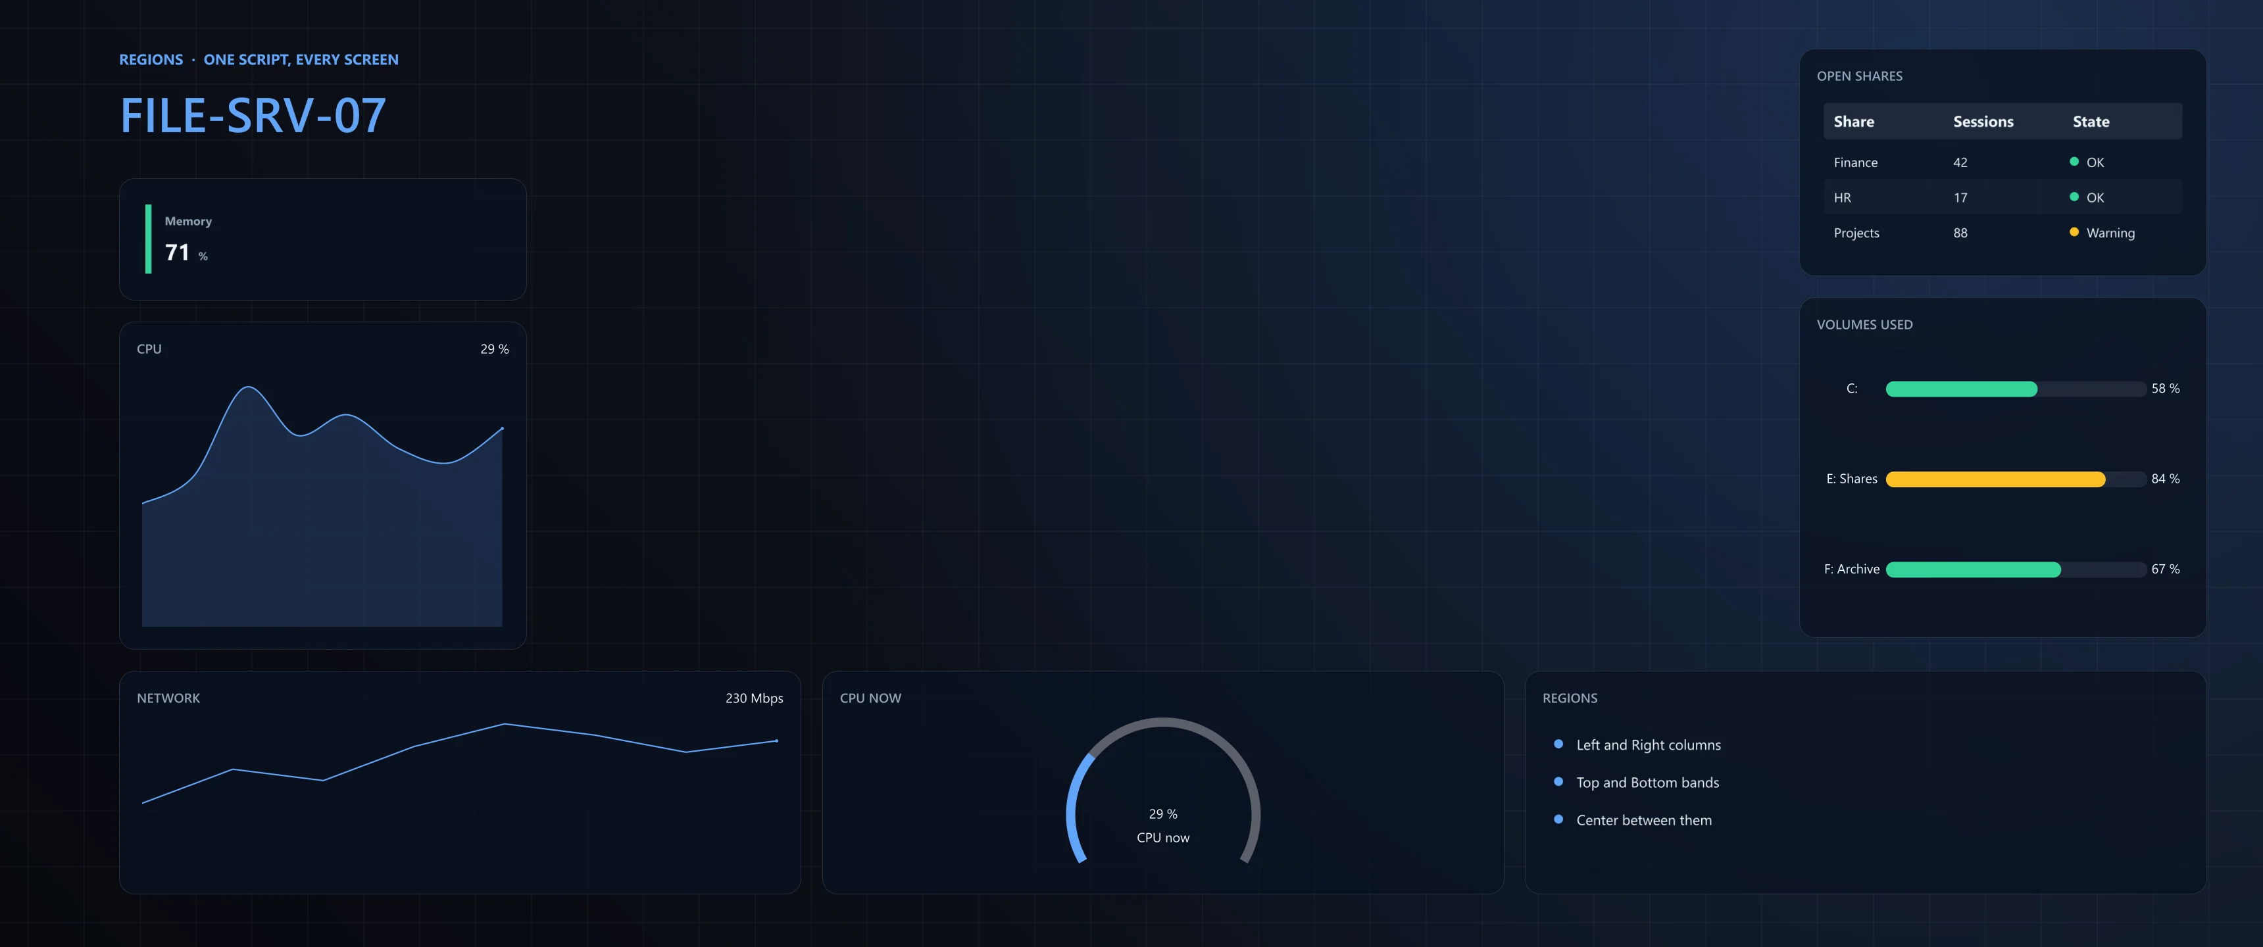This screenshot has height=947, width=2263.
Task: Click HR sessions count 17
Action: [x=1960, y=198]
